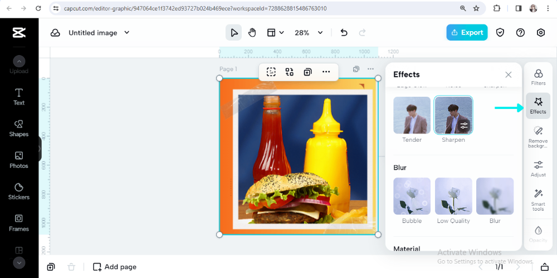Open the Page 1 more options dots

click(x=370, y=69)
